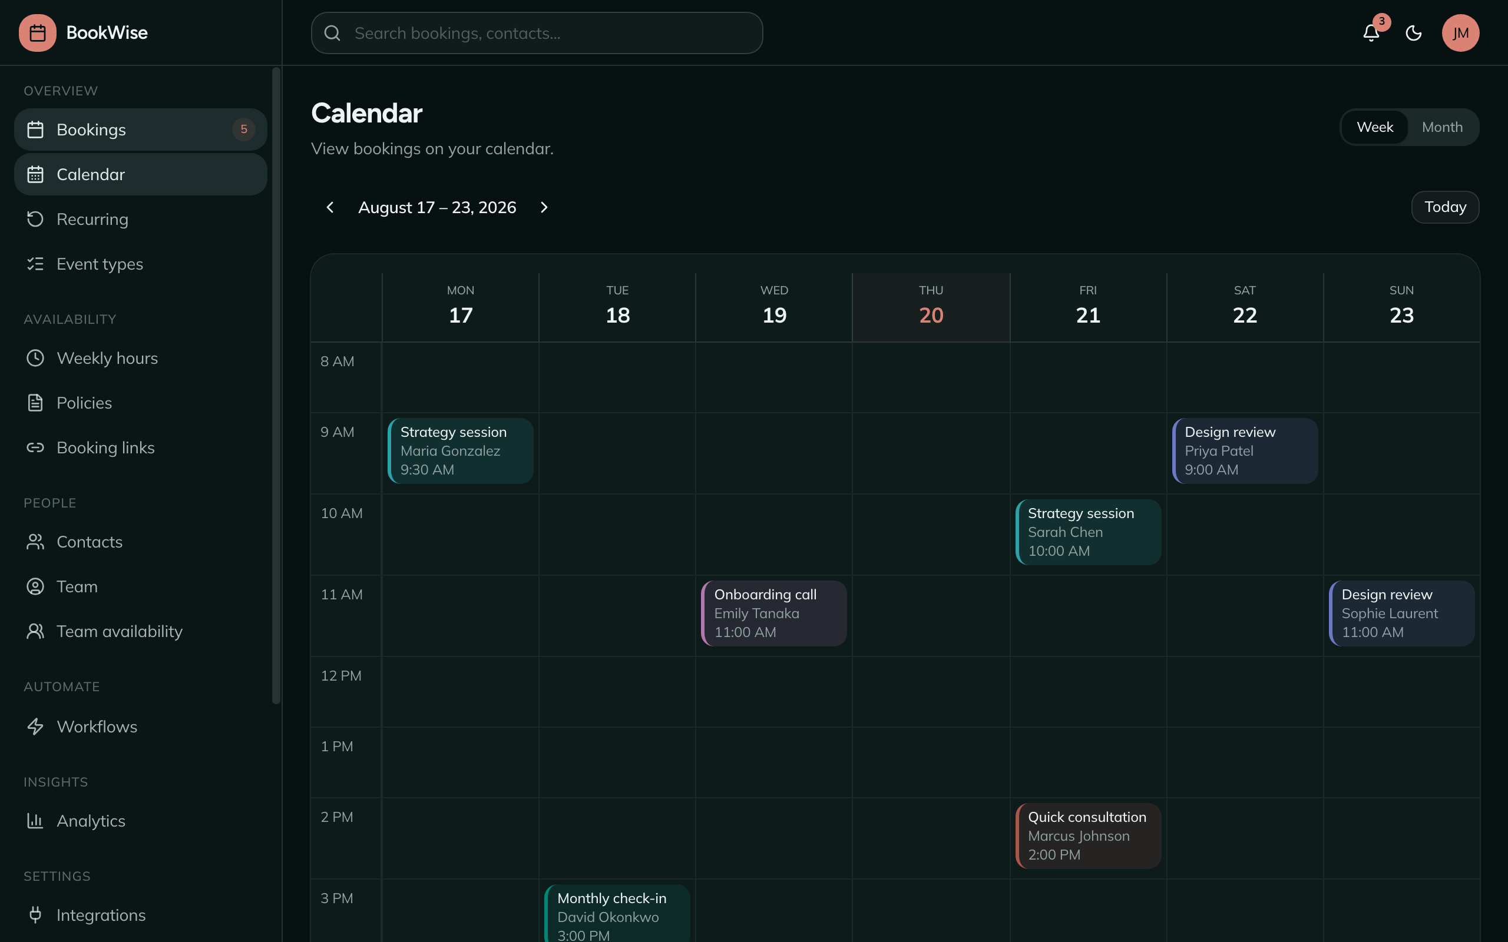This screenshot has width=1508, height=942.
Task: Select Friday 21 column header
Action: (x=1088, y=307)
